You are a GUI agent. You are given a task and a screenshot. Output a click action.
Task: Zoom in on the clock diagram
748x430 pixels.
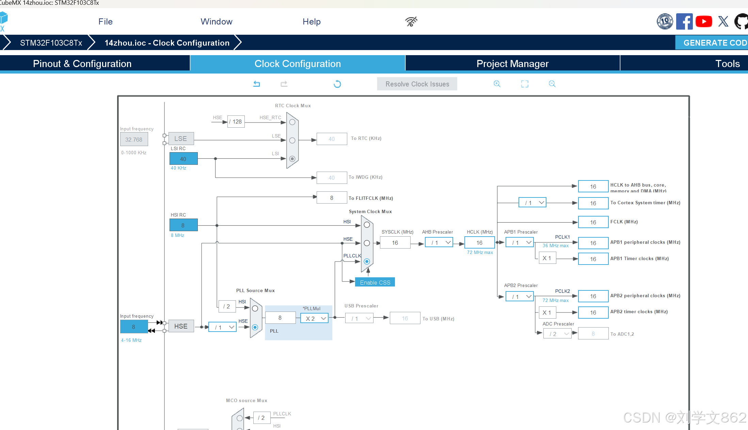tap(497, 84)
